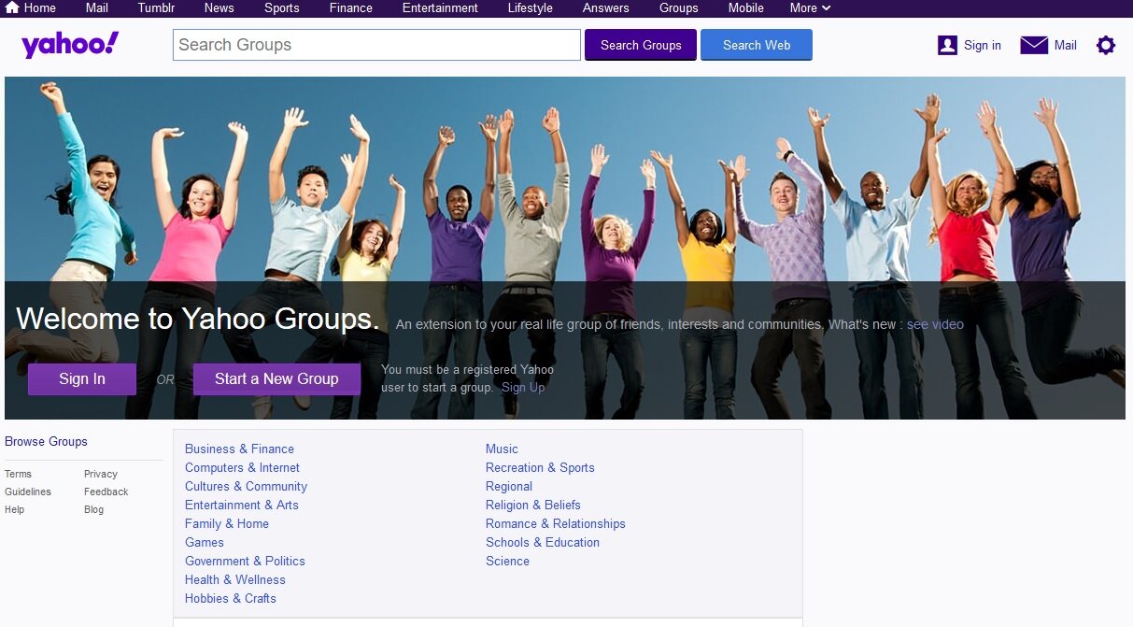
Task: Open Lifestyle in the top navigation bar
Action: click(x=530, y=7)
